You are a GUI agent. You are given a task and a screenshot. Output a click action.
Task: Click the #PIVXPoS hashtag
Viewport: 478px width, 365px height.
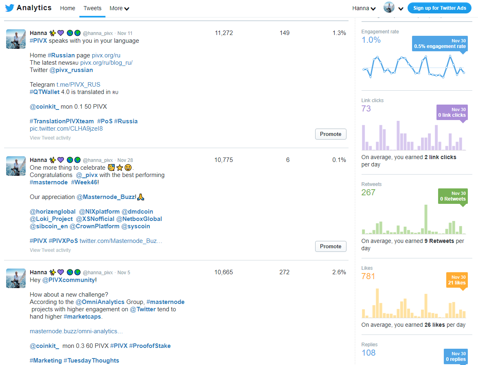coord(64,241)
